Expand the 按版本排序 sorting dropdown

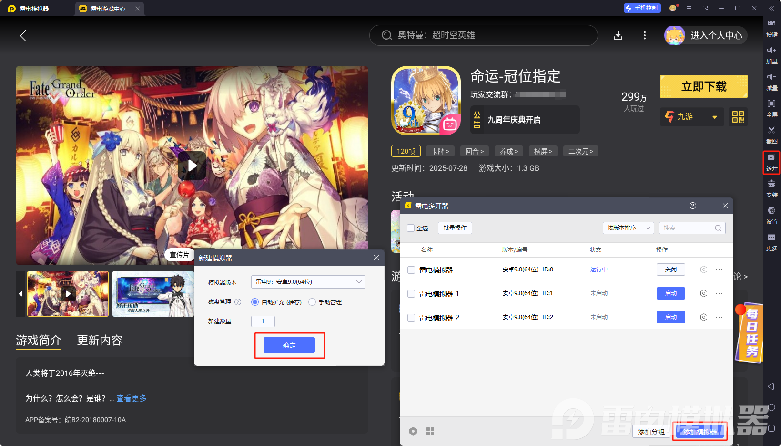628,228
